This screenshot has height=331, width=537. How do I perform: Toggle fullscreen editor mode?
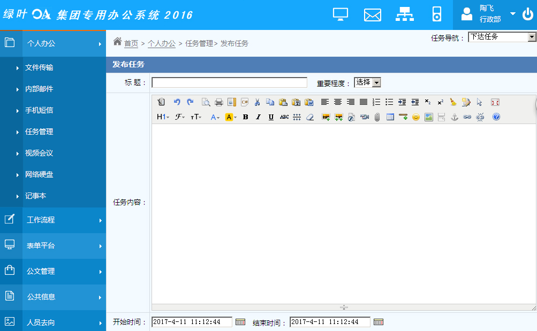click(495, 102)
